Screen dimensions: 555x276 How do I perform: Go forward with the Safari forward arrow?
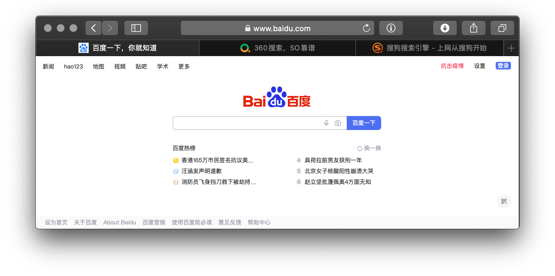click(110, 28)
